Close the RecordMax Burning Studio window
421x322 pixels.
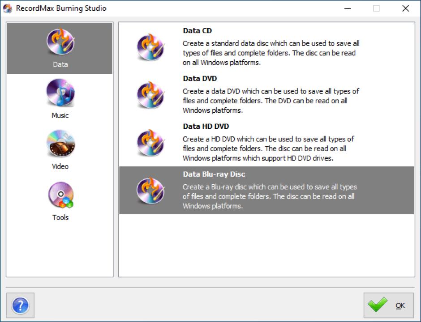pyautogui.click(x=406, y=8)
